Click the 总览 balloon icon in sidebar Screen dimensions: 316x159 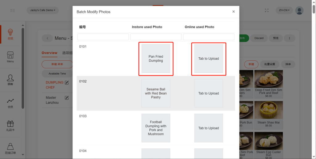point(10,32)
